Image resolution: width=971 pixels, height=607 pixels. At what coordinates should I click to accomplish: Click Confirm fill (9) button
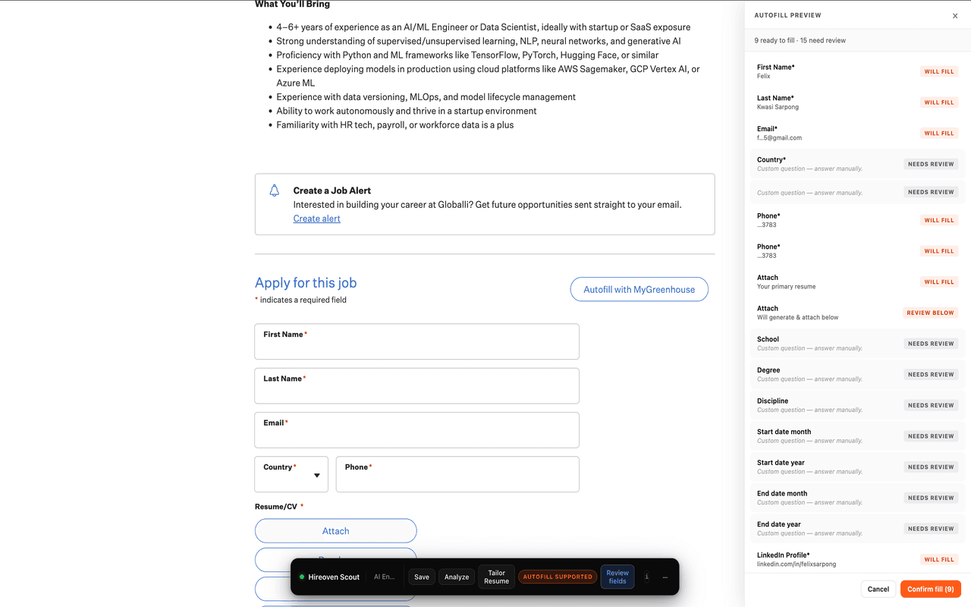point(931,589)
